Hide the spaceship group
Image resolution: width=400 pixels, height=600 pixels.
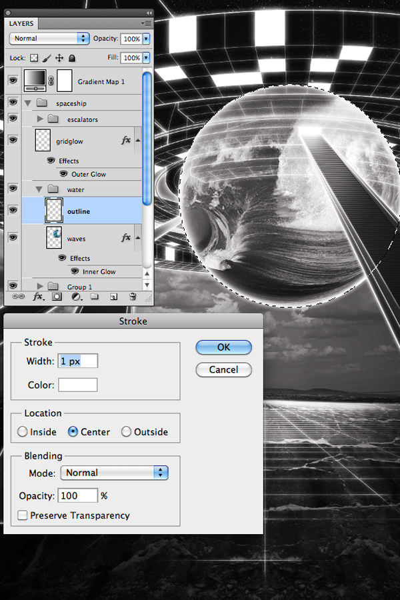coord(13,102)
